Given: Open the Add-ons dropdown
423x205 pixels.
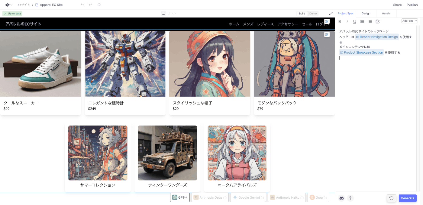Looking at the screenshot, I should click(409, 21).
